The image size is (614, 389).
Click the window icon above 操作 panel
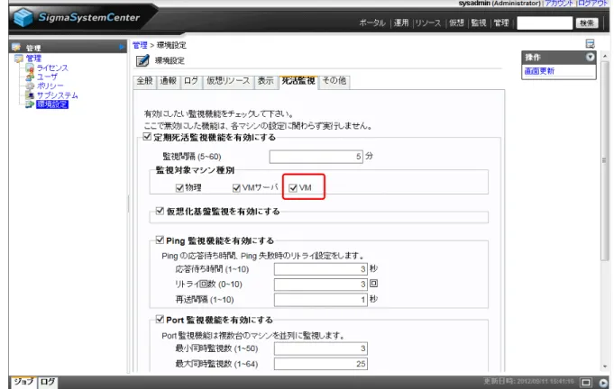coord(590,43)
